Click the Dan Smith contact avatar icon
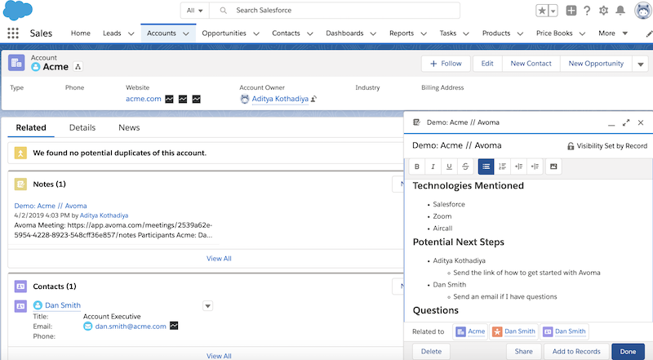653x360 pixels. click(x=38, y=305)
